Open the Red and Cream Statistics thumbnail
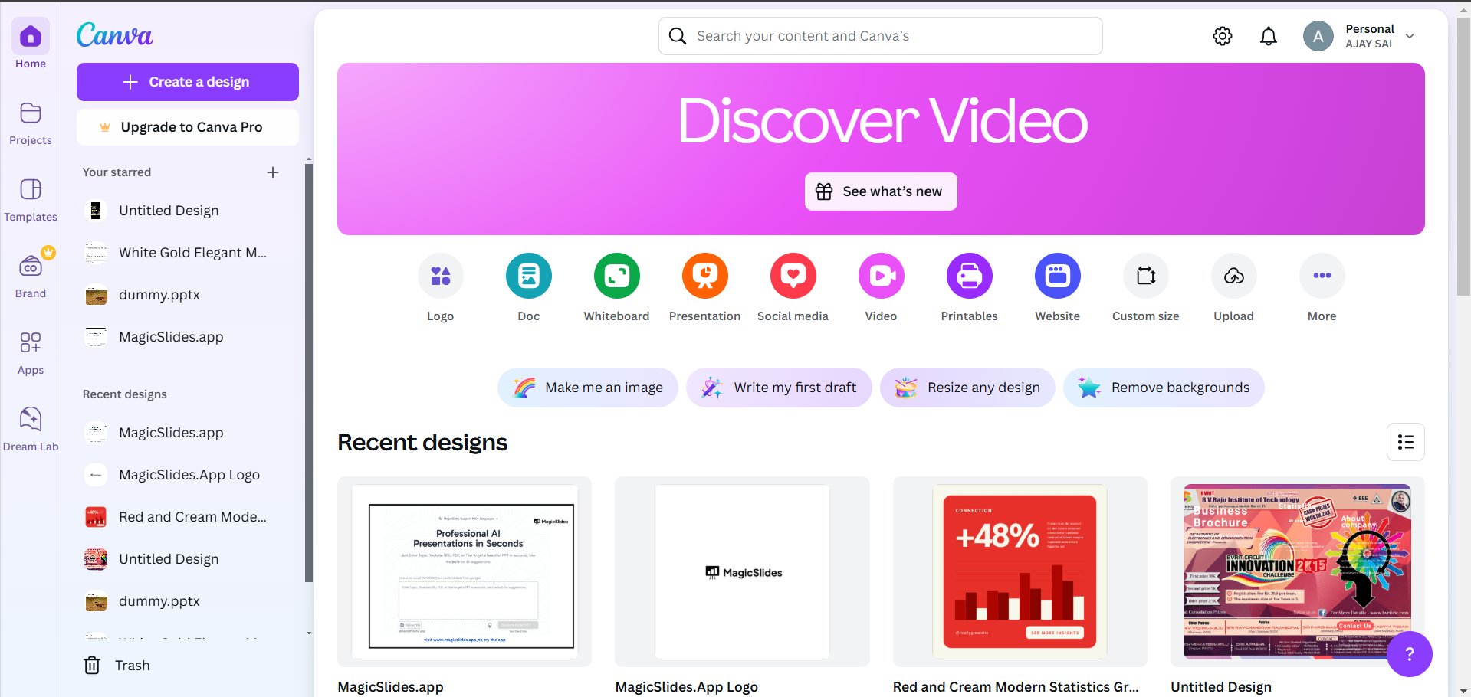Viewport: 1471px width, 697px height. [1020, 571]
